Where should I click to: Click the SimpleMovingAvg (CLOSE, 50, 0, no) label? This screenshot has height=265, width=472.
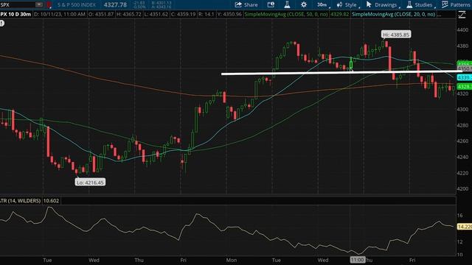click(286, 14)
